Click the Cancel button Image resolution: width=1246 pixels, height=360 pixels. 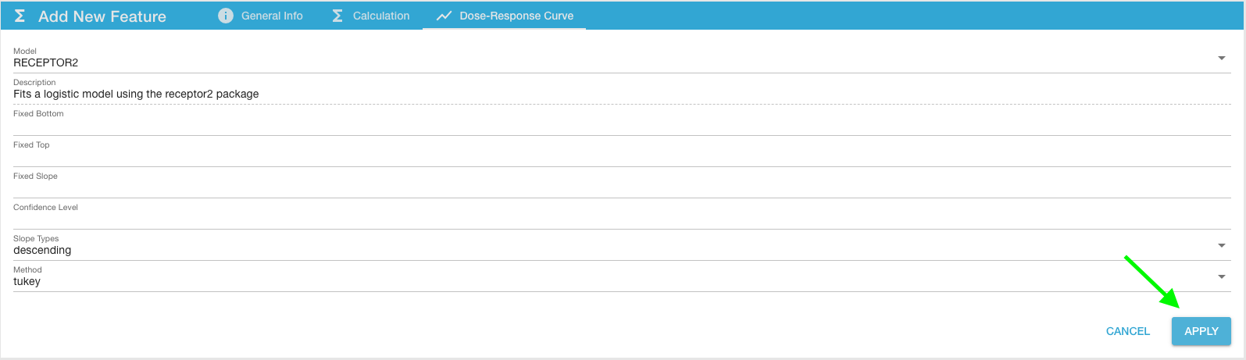click(x=1128, y=331)
